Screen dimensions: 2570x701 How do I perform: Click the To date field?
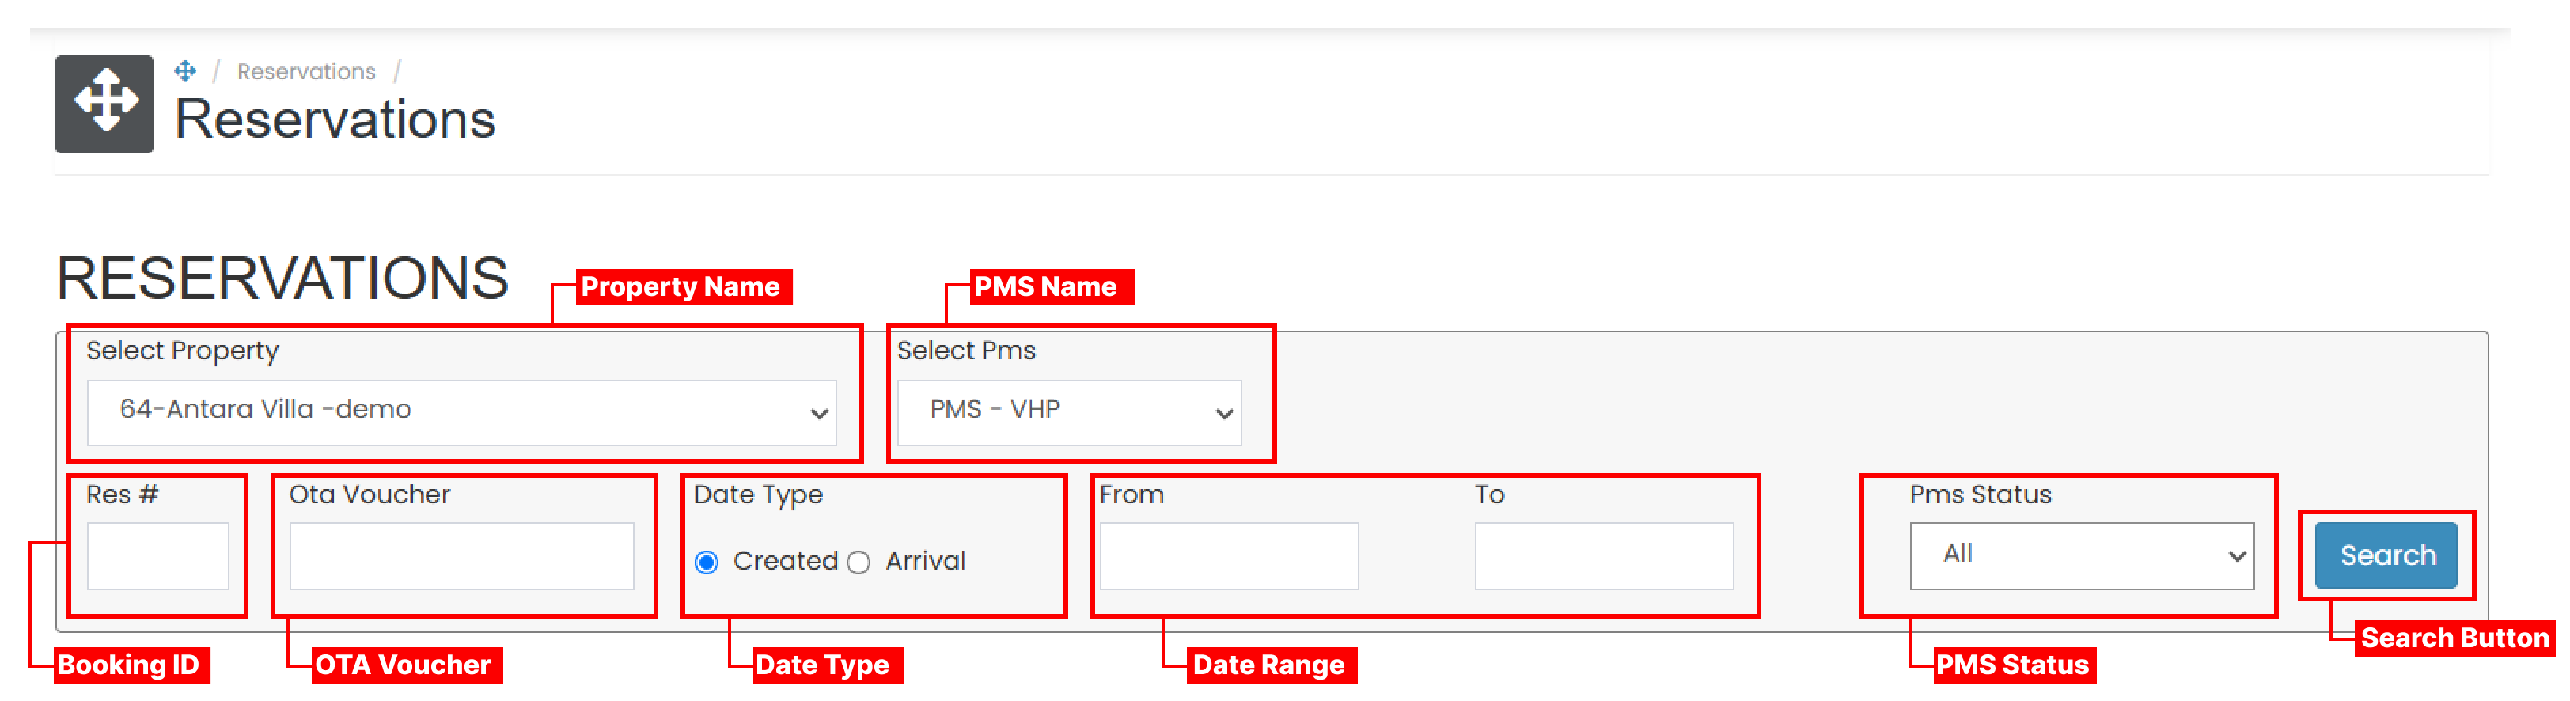coord(1604,555)
